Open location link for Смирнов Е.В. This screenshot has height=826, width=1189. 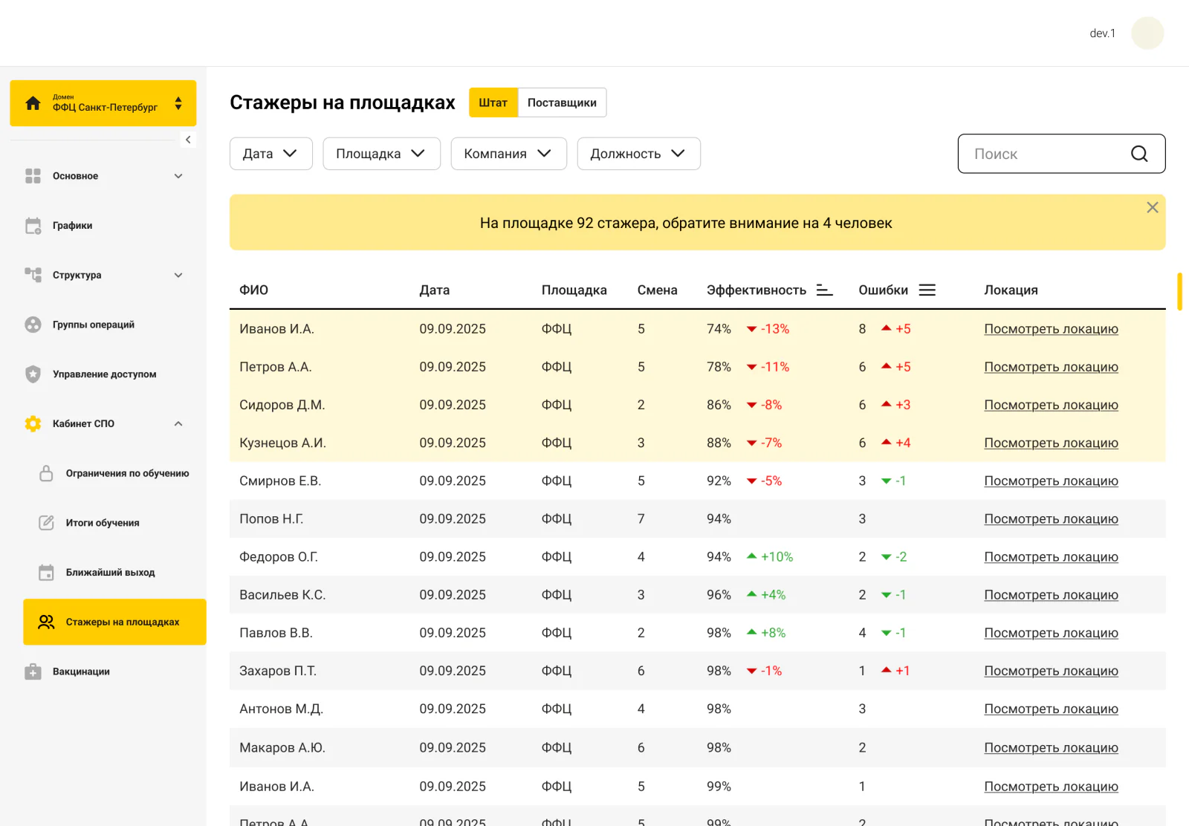click(1051, 481)
